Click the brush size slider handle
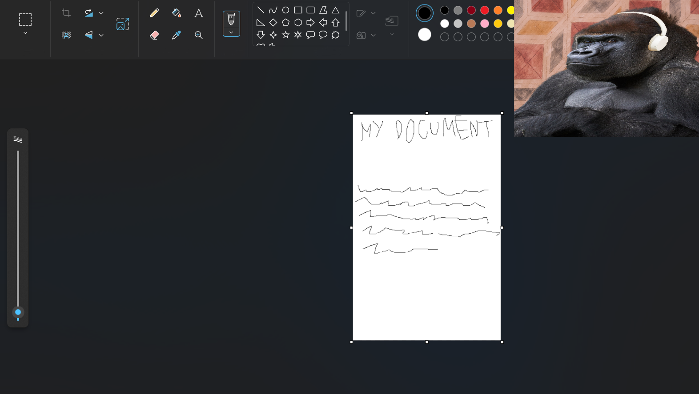 pyautogui.click(x=18, y=312)
